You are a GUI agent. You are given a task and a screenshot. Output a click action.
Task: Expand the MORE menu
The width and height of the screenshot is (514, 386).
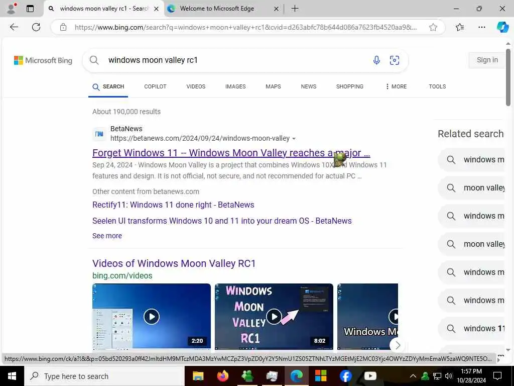(x=396, y=86)
